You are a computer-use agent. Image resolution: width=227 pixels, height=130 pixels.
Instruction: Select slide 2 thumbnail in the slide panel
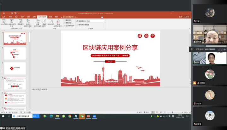point(15,53)
